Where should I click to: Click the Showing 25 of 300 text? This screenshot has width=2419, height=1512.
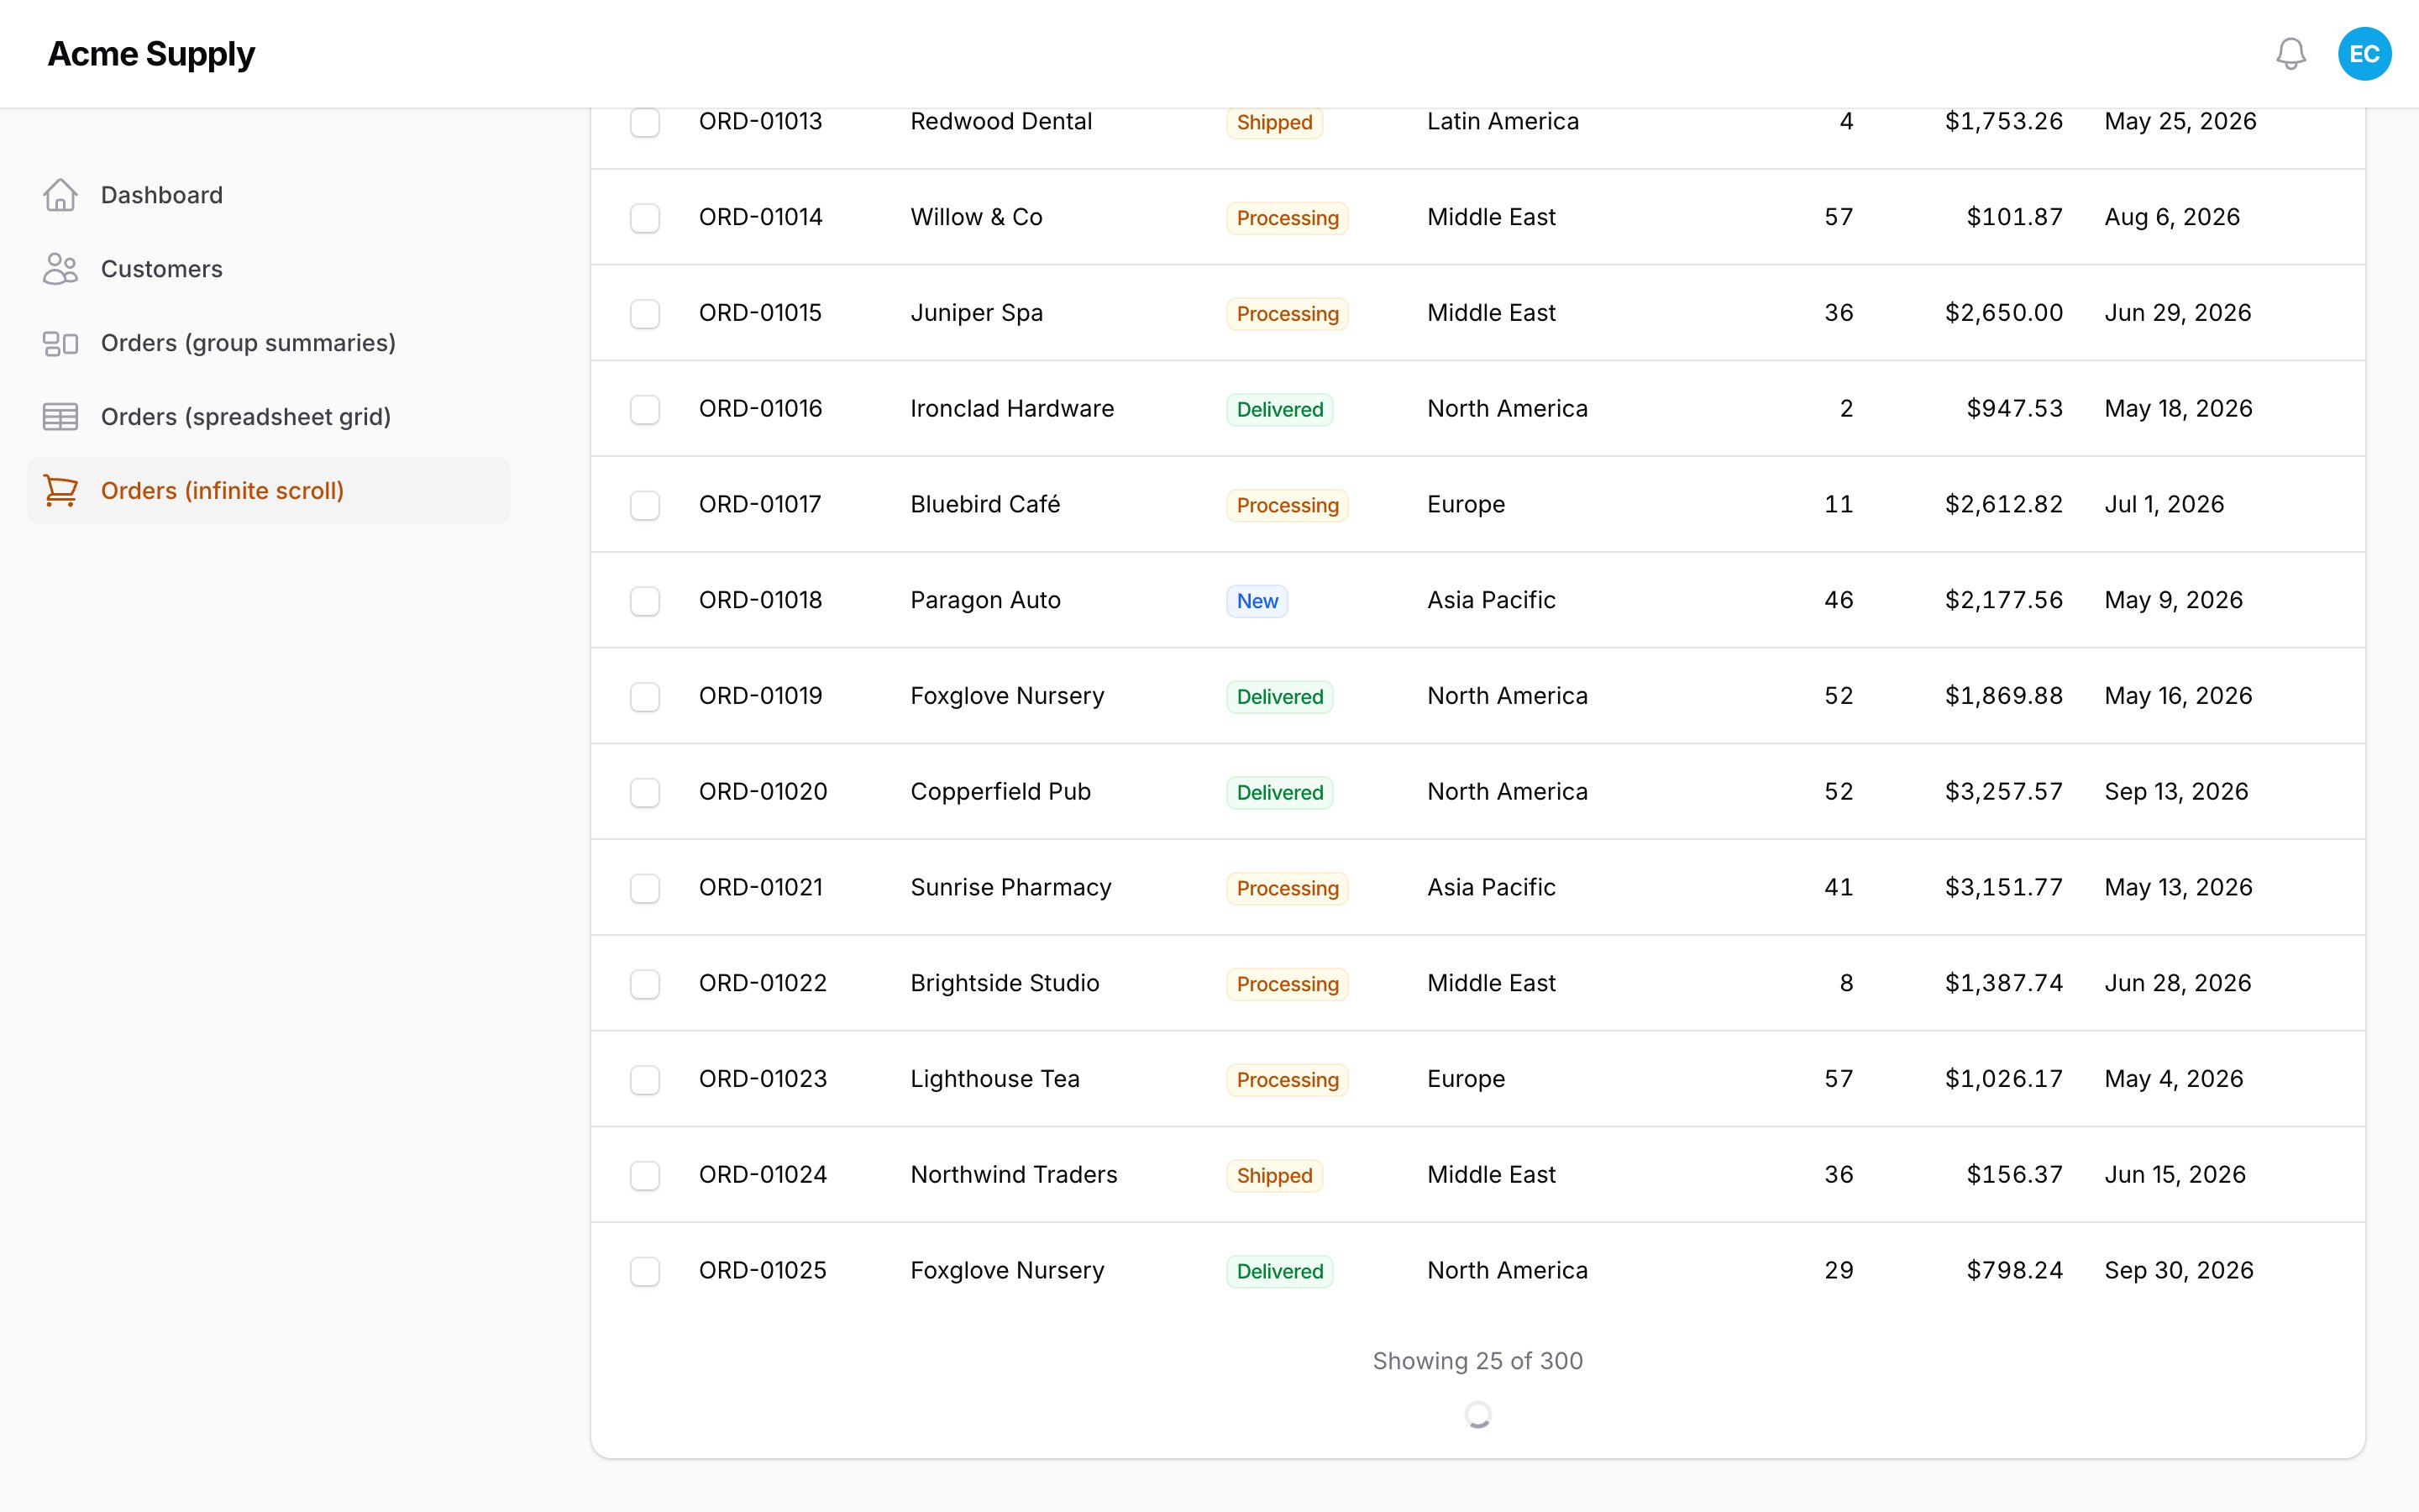click(x=1477, y=1361)
